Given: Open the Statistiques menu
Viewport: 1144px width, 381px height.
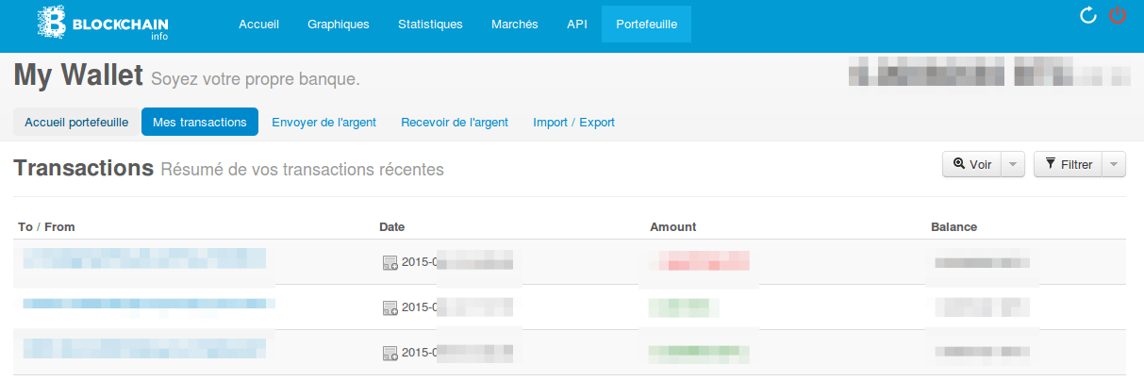Looking at the screenshot, I should (430, 25).
